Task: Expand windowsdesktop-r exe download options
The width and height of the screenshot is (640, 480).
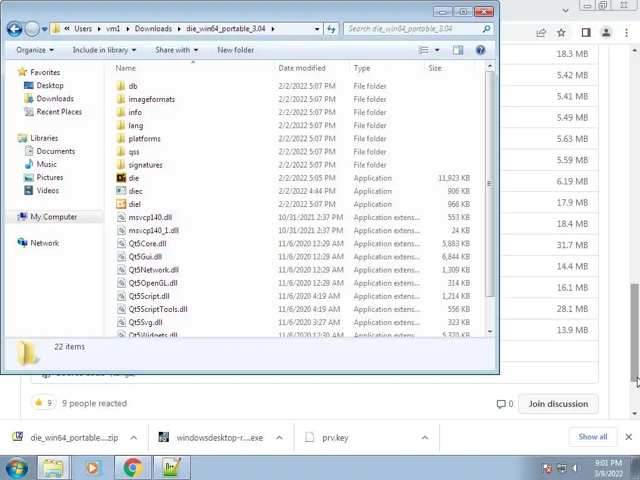Action: [279, 437]
